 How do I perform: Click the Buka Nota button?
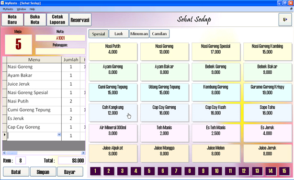pyautogui.click(x=35, y=20)
